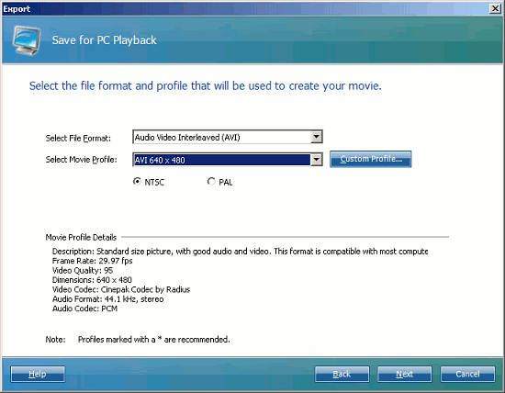Viewport: 505px width, 393px height.
Task: Close the Export dialog with X
Action: 495,8
